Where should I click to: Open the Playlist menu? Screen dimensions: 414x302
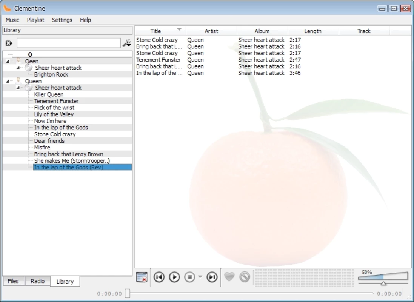(x=35, y=20)
